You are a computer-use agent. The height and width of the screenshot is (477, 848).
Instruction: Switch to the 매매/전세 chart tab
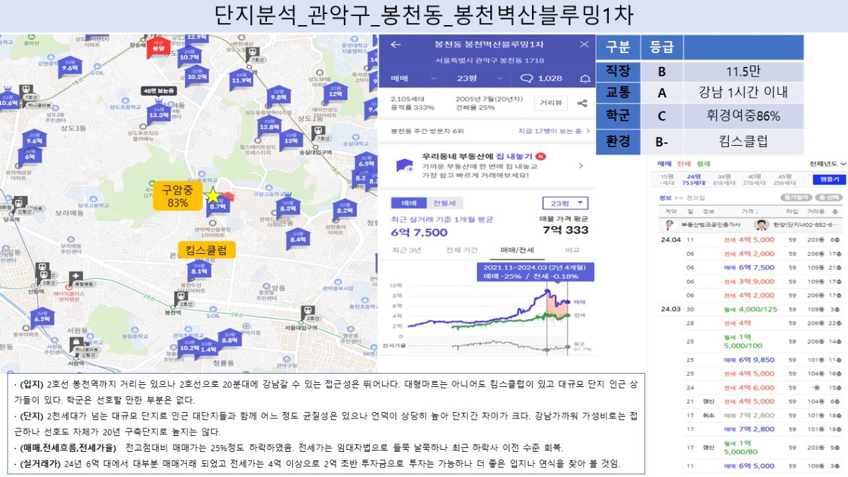click(x=516, y=249)
